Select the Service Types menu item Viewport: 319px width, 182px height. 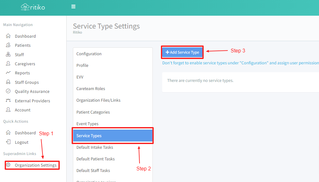89,136
